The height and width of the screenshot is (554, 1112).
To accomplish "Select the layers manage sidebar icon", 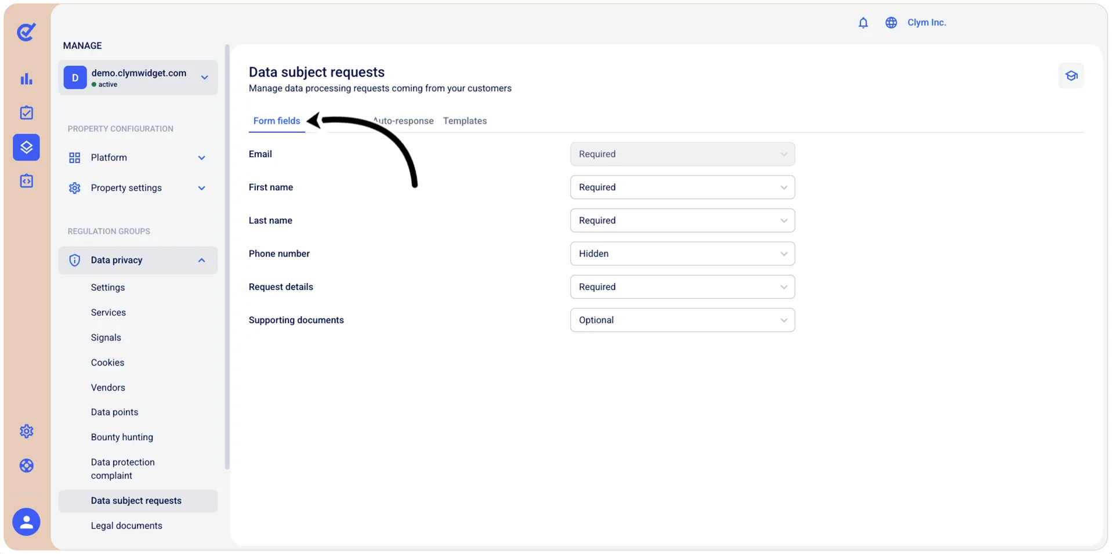I will (26, 147).
